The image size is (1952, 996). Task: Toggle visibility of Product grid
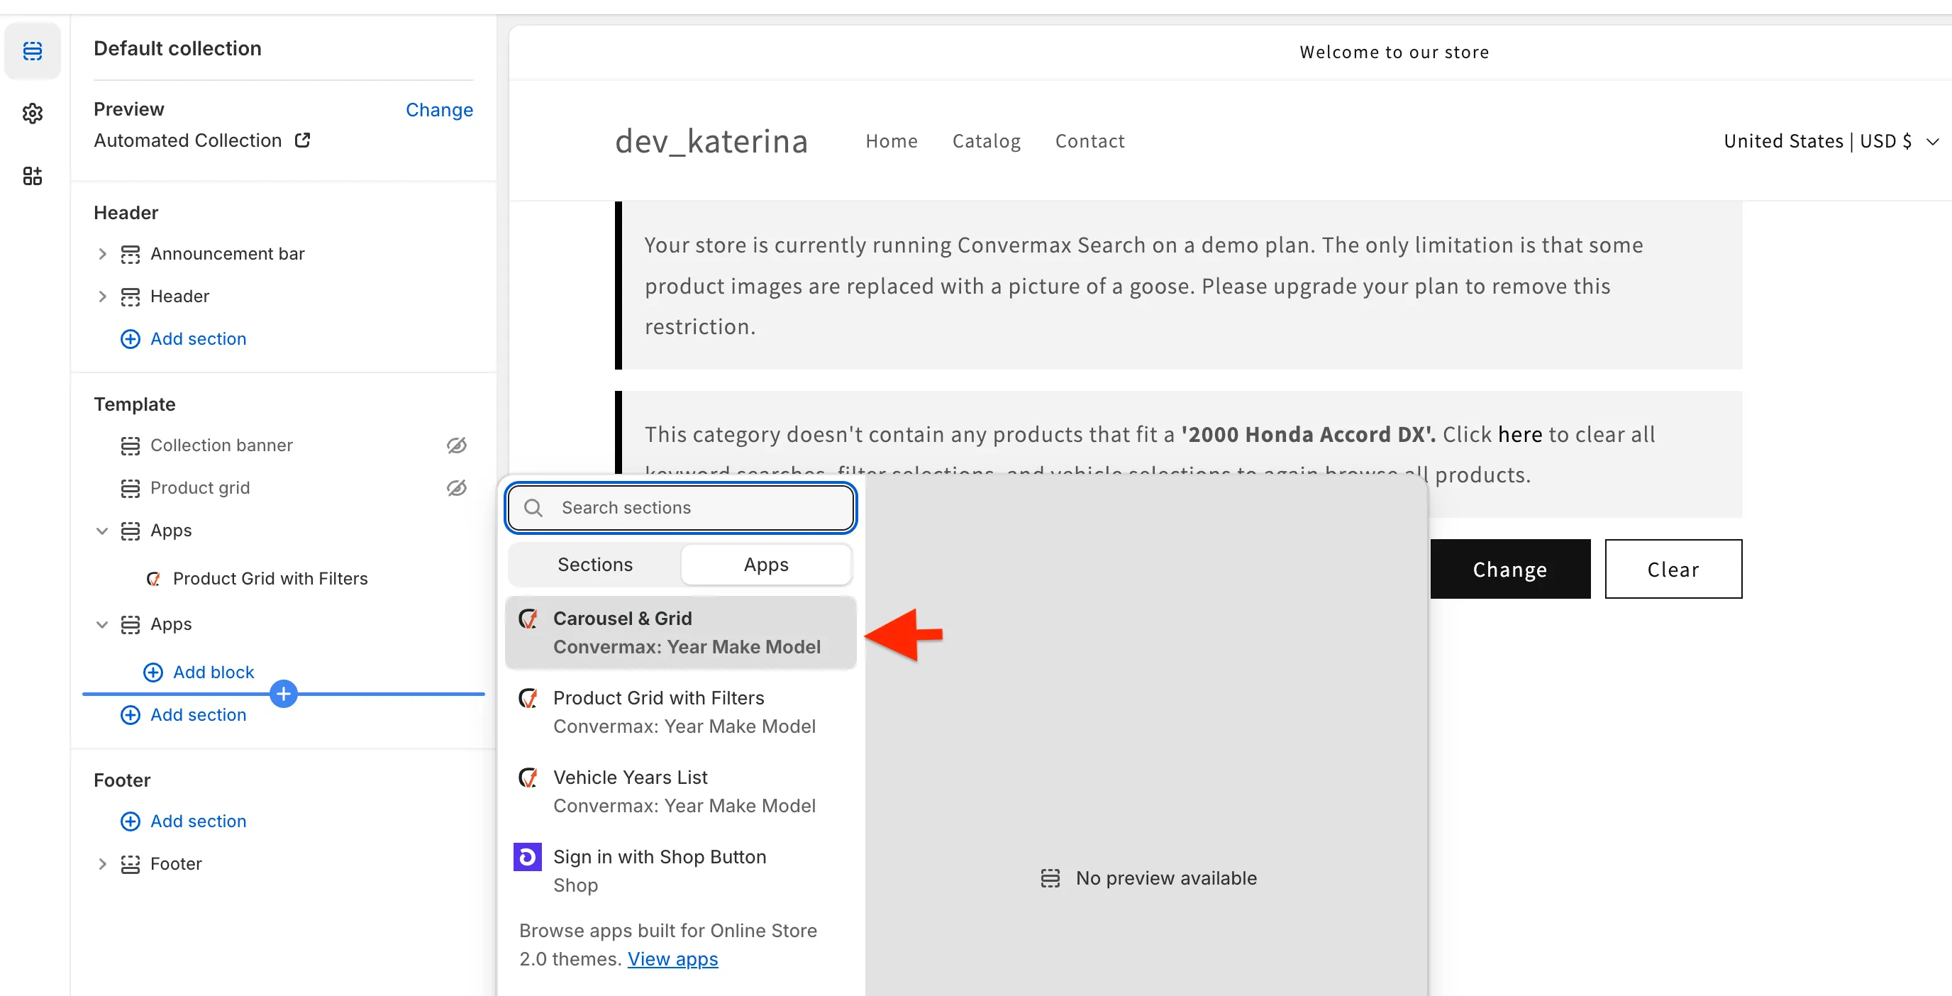click(456, 487)
